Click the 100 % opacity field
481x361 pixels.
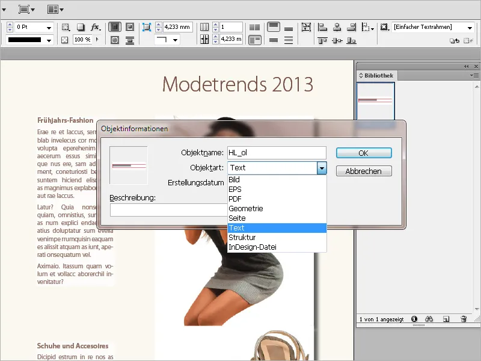point(82,40)
